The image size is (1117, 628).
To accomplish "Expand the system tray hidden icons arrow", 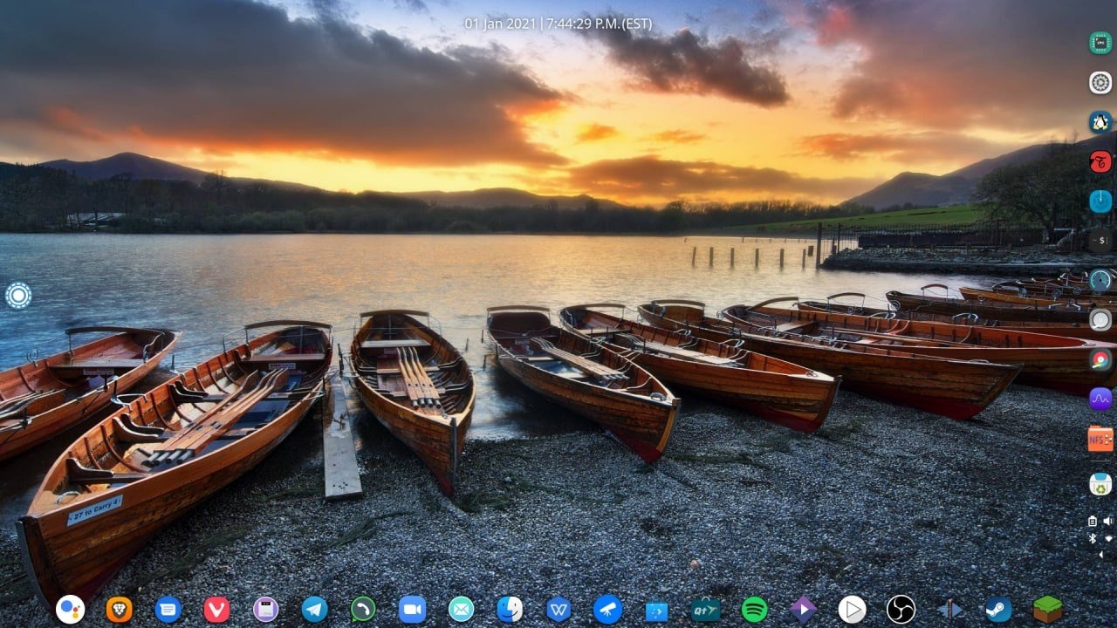I will pos(1100,555).
